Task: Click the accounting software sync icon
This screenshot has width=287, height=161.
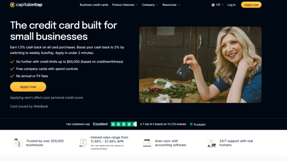Action: [x=147, y=143]
